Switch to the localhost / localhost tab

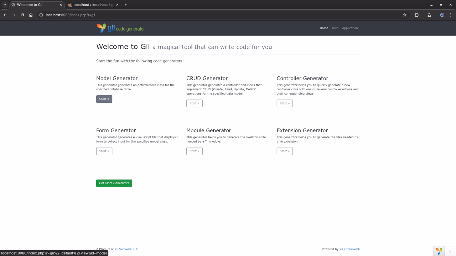point(93,5)
